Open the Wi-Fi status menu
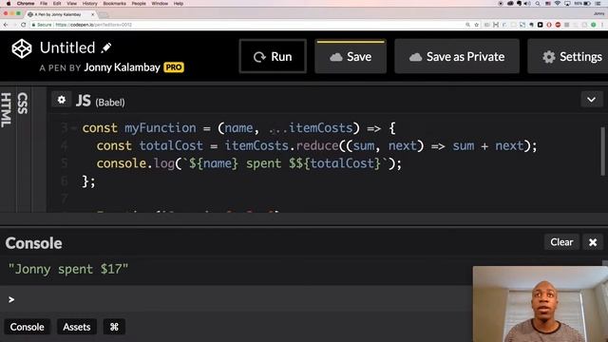The height and width of the screenshot is (342, 608). tap(558, 4)
